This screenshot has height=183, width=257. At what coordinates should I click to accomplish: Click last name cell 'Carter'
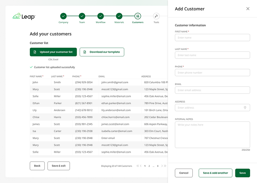[57, 131]
